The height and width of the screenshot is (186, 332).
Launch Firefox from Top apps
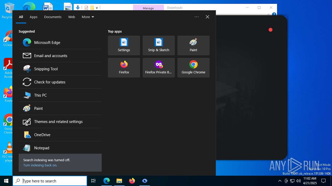tap(124, 68)
